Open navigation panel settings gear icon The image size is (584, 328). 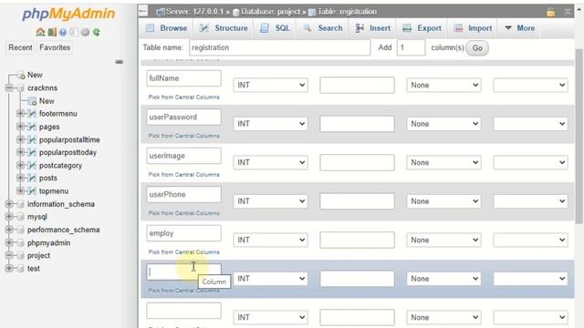pos(85,33)
